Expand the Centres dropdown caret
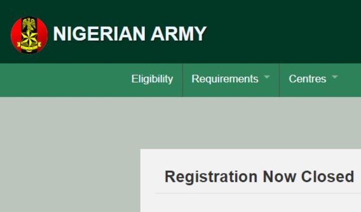 pyautogui.click(x=335, y=77)
